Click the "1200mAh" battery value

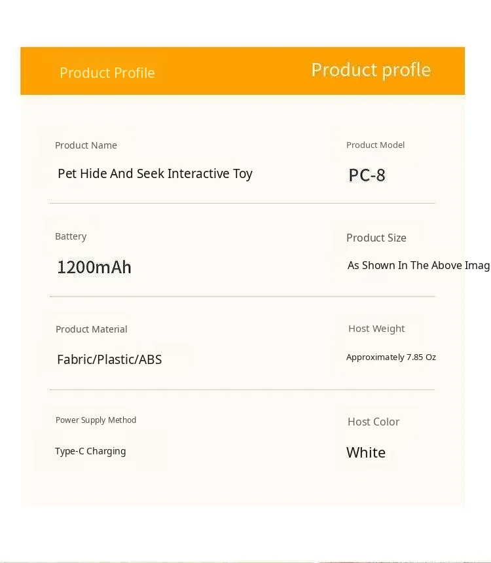click(x=94, y=267)
